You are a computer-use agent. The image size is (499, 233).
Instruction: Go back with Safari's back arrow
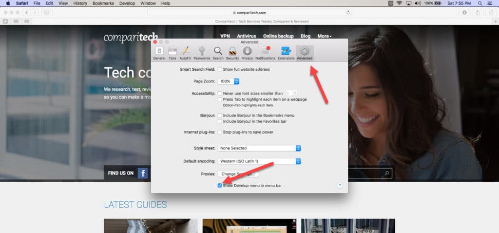tap(26, 12)
